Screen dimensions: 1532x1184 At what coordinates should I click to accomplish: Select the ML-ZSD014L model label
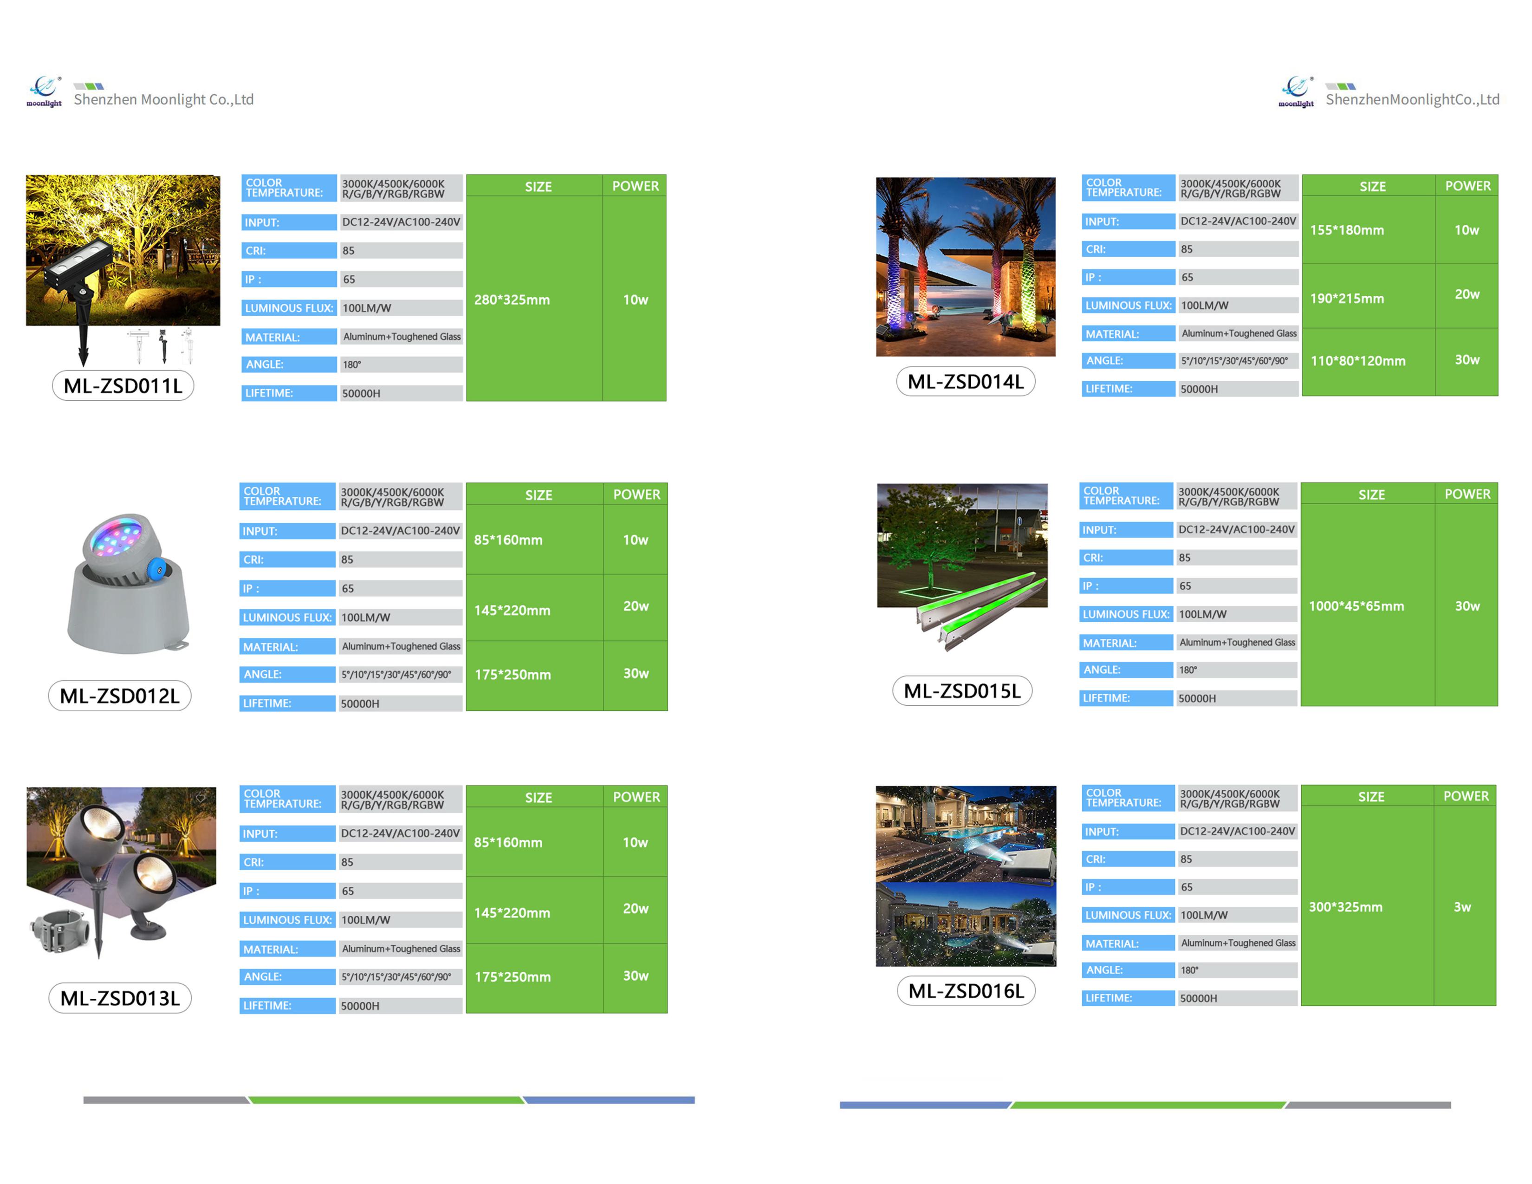tap(965, 382)
